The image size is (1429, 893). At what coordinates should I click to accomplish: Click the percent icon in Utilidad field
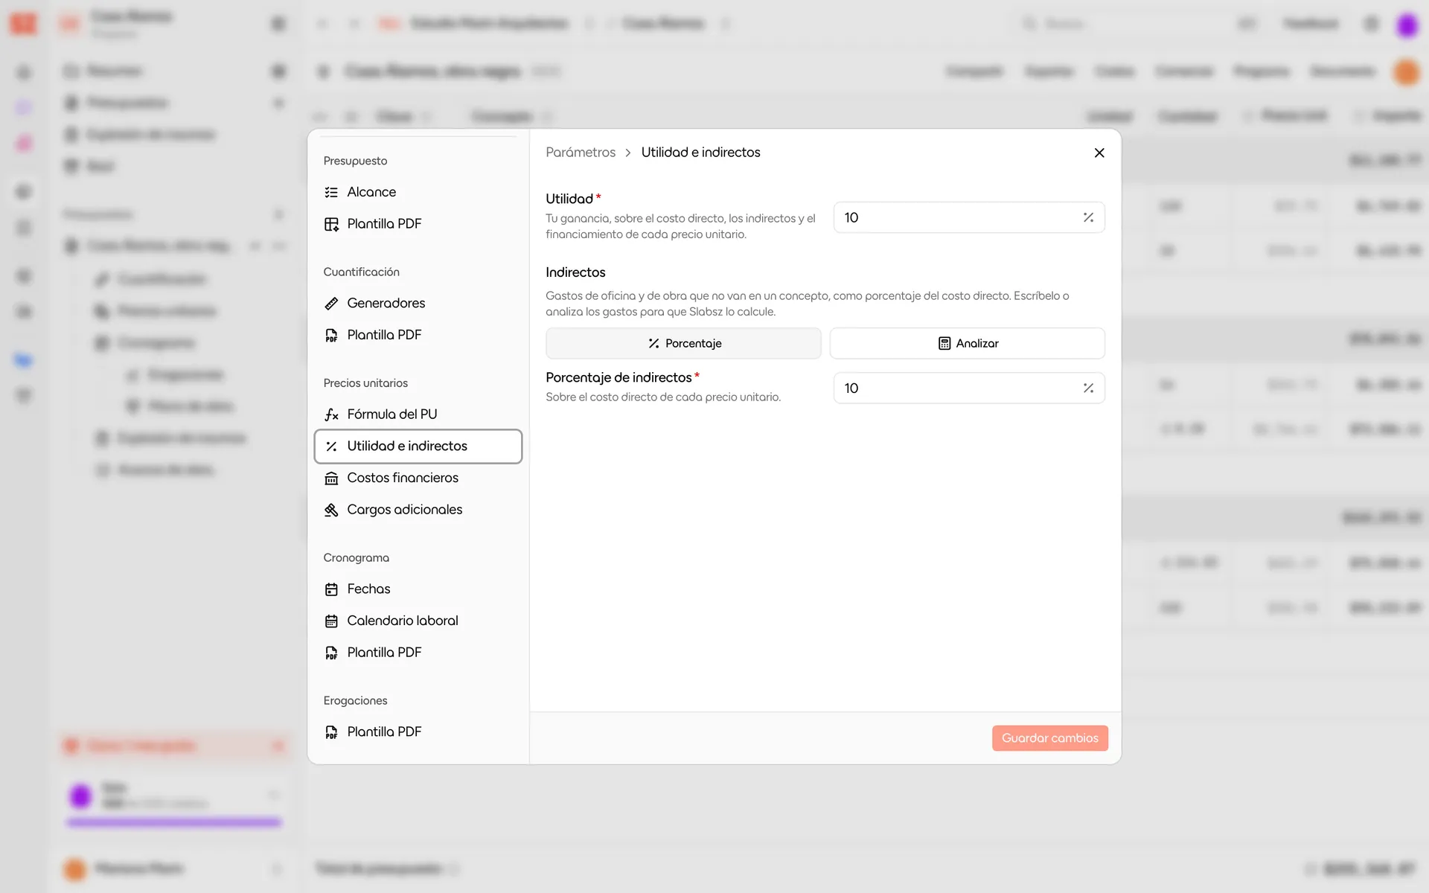tap(1088, 217)
